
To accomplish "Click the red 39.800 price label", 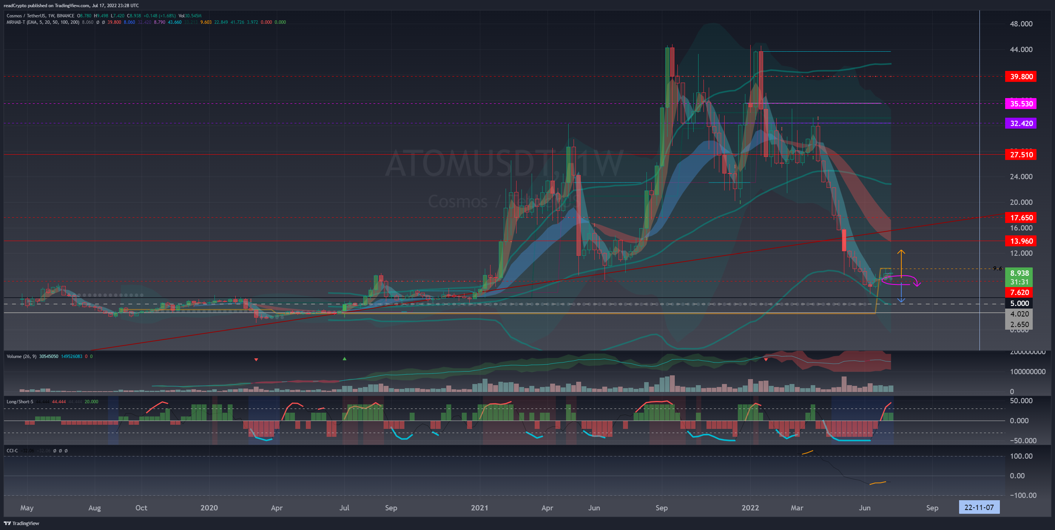I will click(x=1021, y=77).
